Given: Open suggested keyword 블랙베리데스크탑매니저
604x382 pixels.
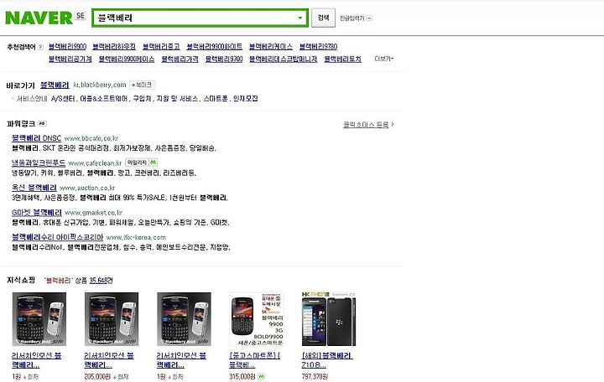Looking at the screenshot, I should coord(284,59).
